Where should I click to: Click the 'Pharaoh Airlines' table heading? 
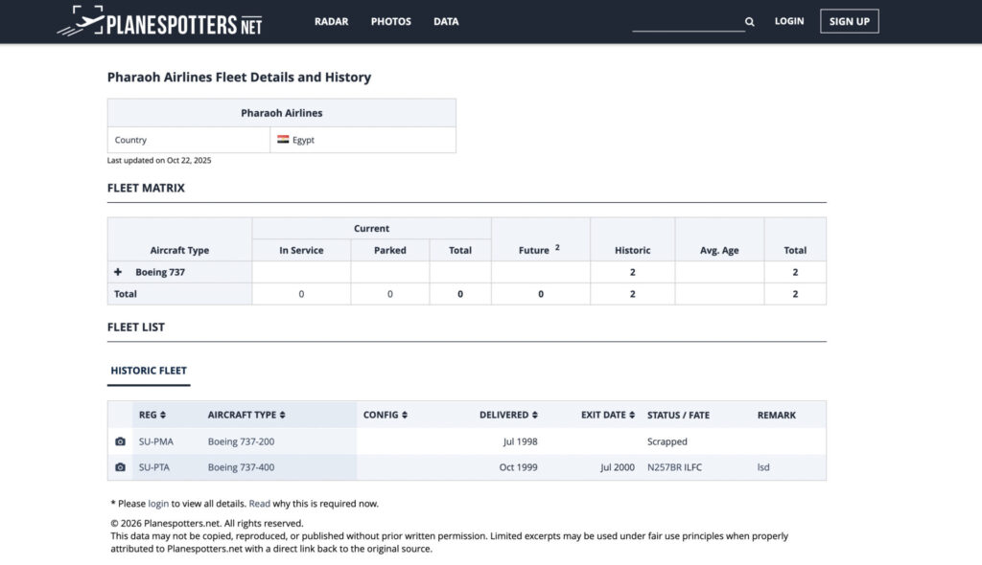[x=282, y=113]
